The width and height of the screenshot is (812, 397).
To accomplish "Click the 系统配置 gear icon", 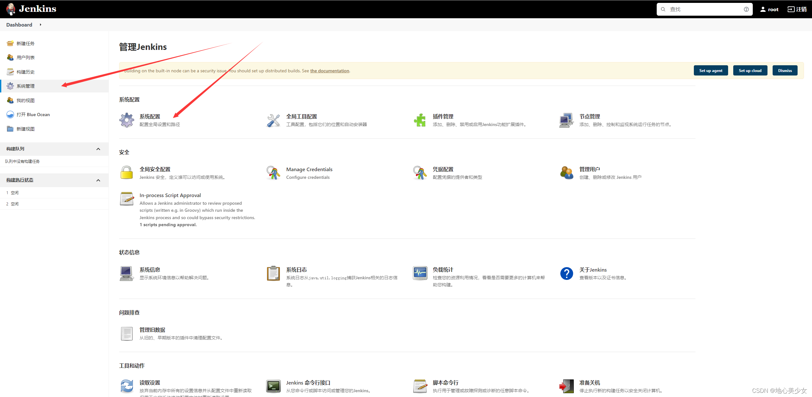I will tap(127, 120).
